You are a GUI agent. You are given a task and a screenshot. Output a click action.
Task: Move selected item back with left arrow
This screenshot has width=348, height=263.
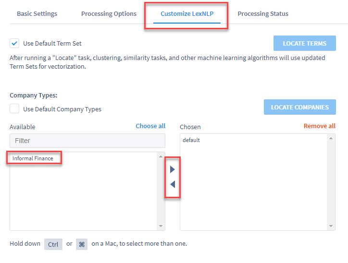tap(173, 184)
